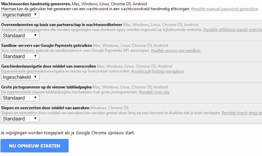Click the Slepen en neerzetten aanraken title
Screen dimensions: 262x156
pyautogui.click(x=45, y=108)
